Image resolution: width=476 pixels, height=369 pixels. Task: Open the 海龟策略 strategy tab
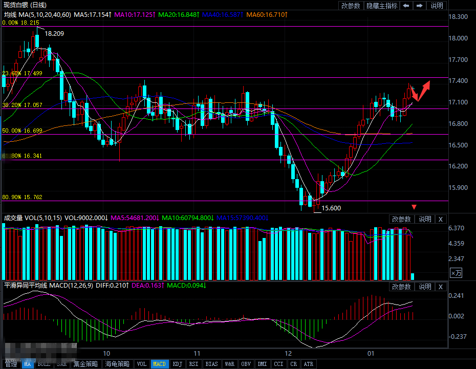tap(118, 364)
